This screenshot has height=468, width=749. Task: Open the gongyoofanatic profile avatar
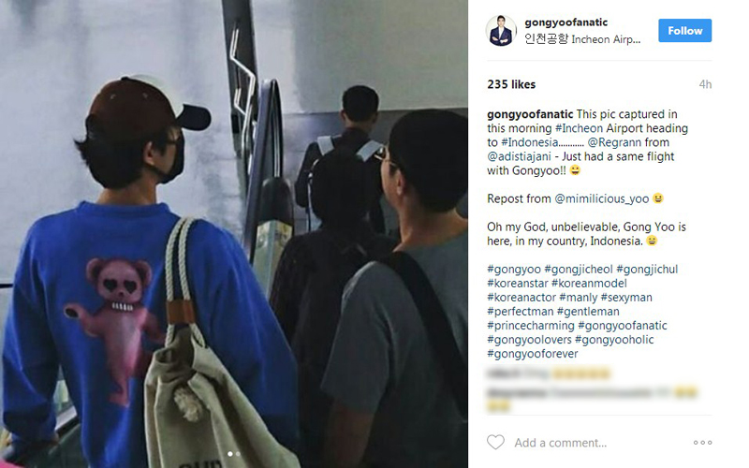501,31
